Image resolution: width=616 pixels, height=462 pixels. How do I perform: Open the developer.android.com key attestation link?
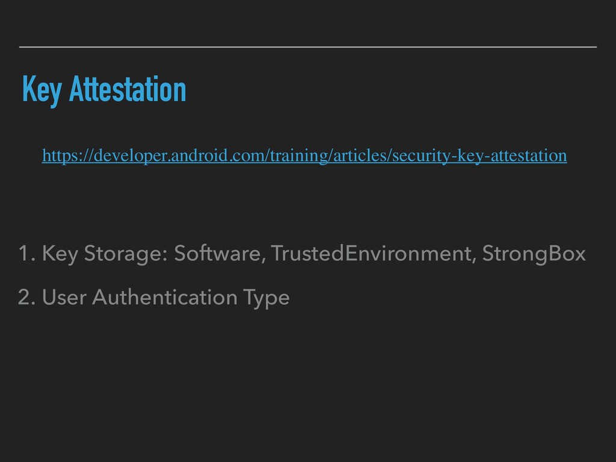(x=304, y=156)
